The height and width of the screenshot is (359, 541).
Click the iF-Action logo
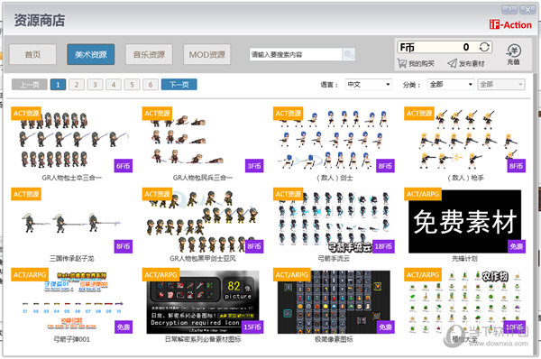tap(510, 25)
